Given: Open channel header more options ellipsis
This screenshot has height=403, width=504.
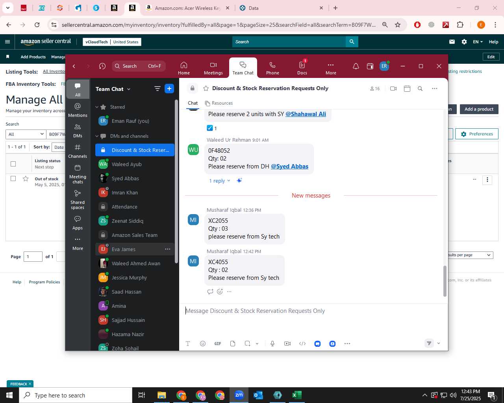Looking at the screenshot, I should 435,89.
